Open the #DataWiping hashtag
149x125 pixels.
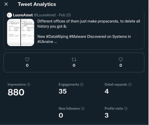click(x=57, y=37)
